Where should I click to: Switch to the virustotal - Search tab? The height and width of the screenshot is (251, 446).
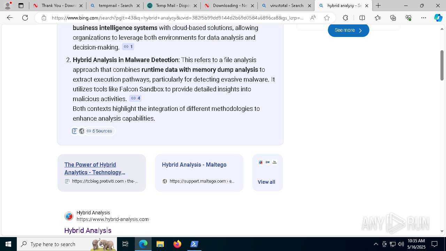pyautogui.click(x=287, y=6)
